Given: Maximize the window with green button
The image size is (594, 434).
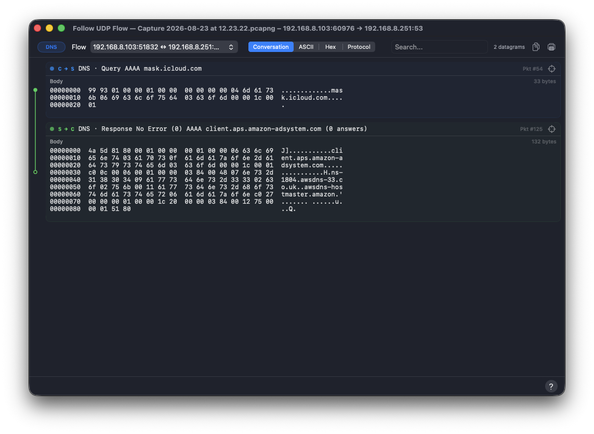Looking at the screenshot, I should (x=61, y=28).
